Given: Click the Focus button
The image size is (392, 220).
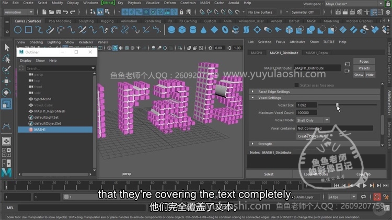Looking at the screenshot, I should pos(364,61).
